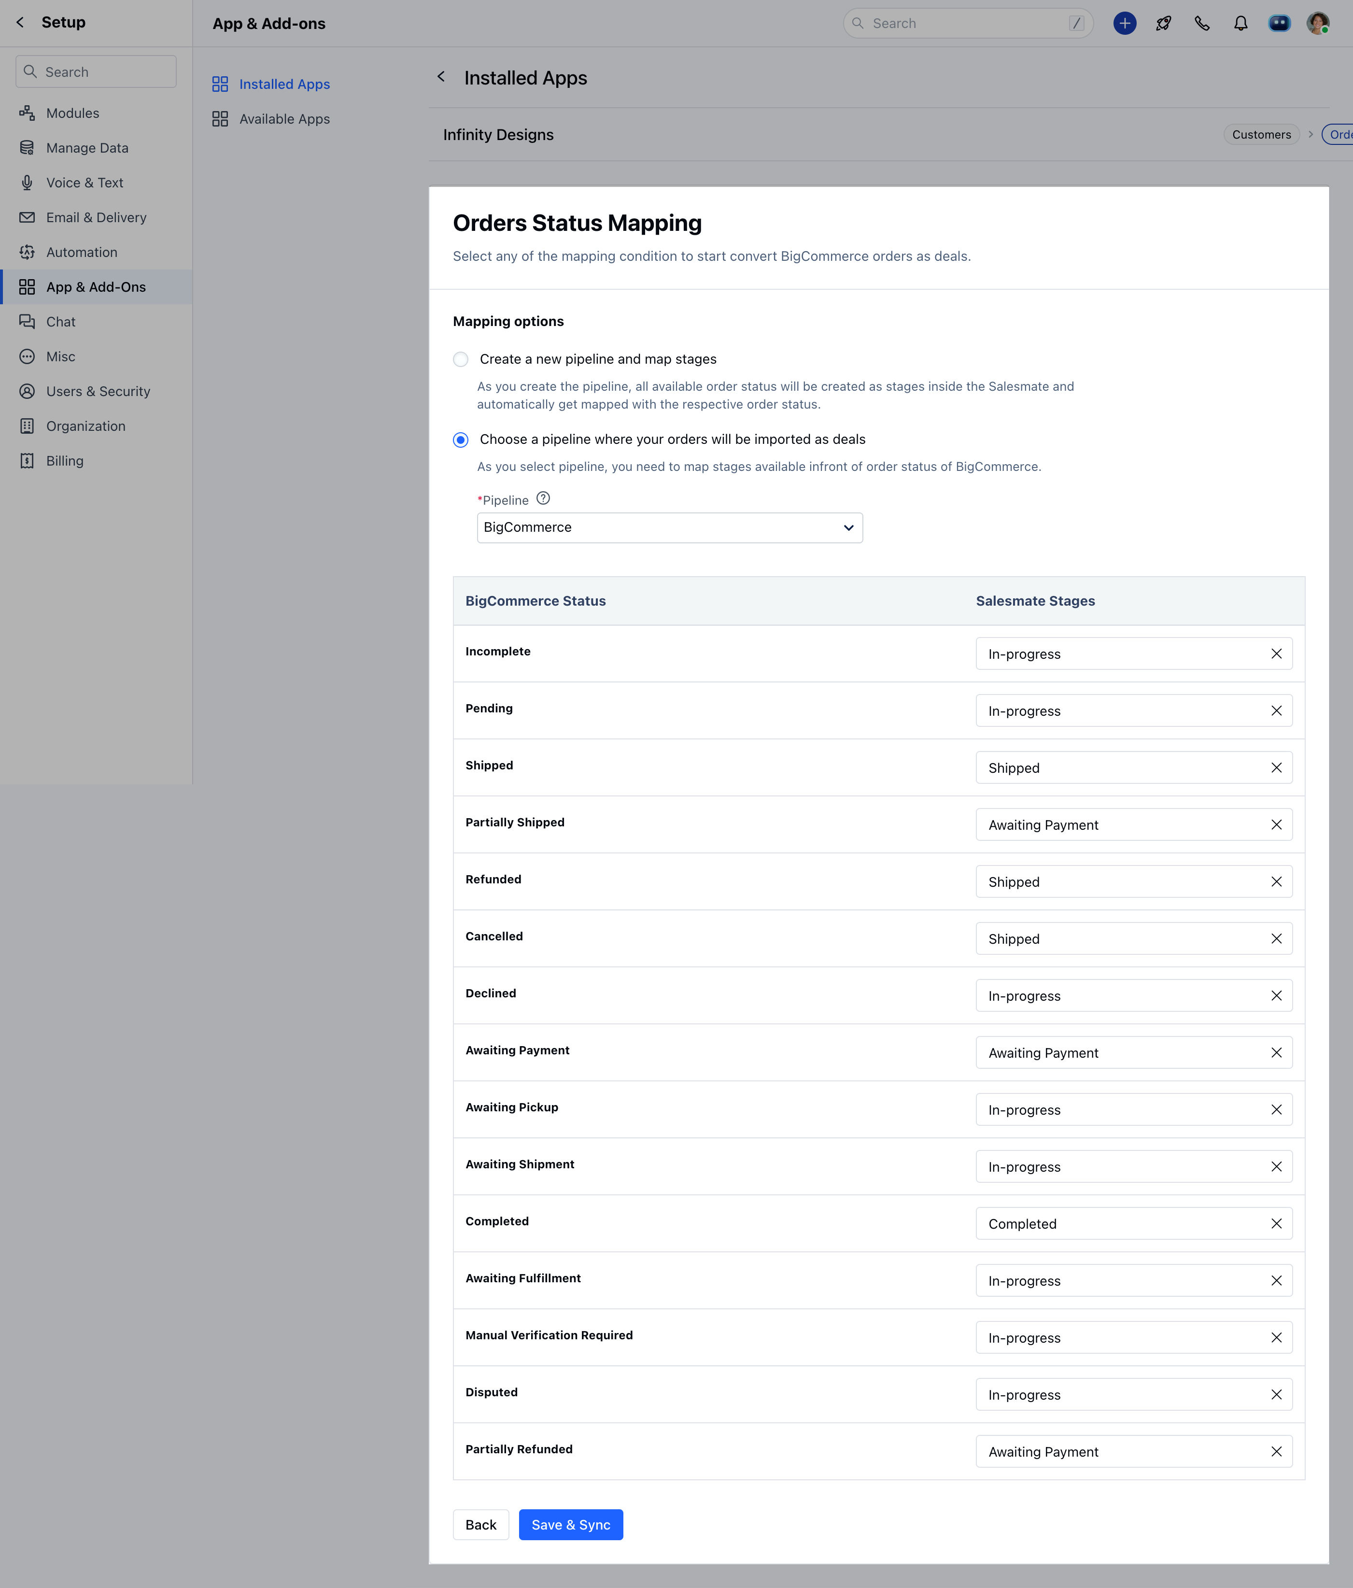The width and height of the screenshot is (1353, 1588).
Task: Select App & Add-Ons in the sidebar
Action: coord(96,286)
